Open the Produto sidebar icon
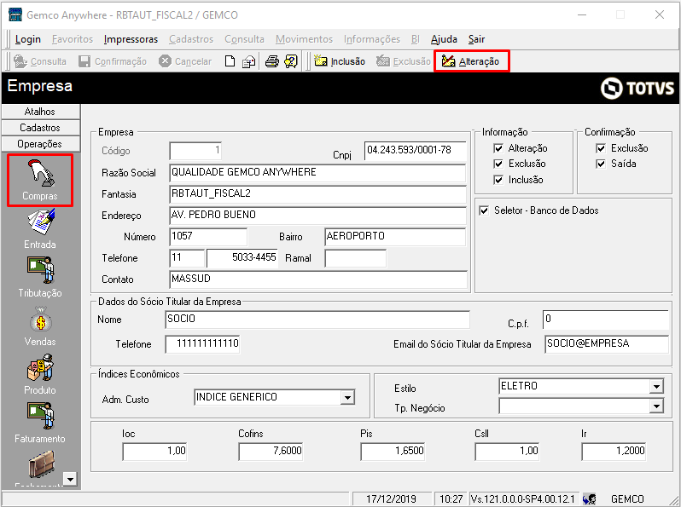 [40, 374]
